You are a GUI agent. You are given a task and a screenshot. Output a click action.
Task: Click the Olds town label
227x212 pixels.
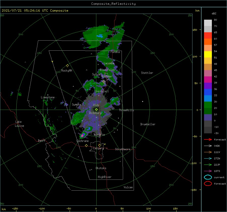click(96, 105)
